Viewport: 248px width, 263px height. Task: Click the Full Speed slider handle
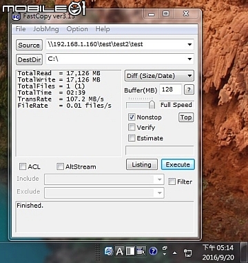click(x=152, y=104)
